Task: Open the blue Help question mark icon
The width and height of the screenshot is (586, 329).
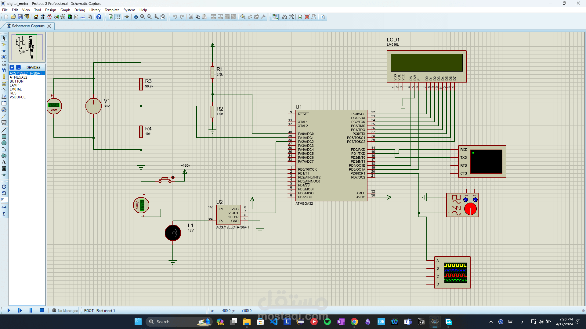Action: coord(99,17)
